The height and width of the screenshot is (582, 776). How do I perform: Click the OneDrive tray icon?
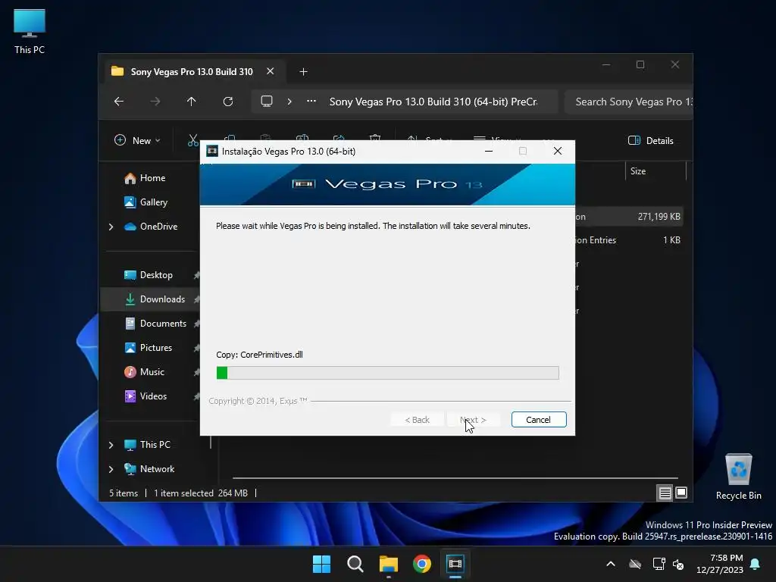point(636,564)
